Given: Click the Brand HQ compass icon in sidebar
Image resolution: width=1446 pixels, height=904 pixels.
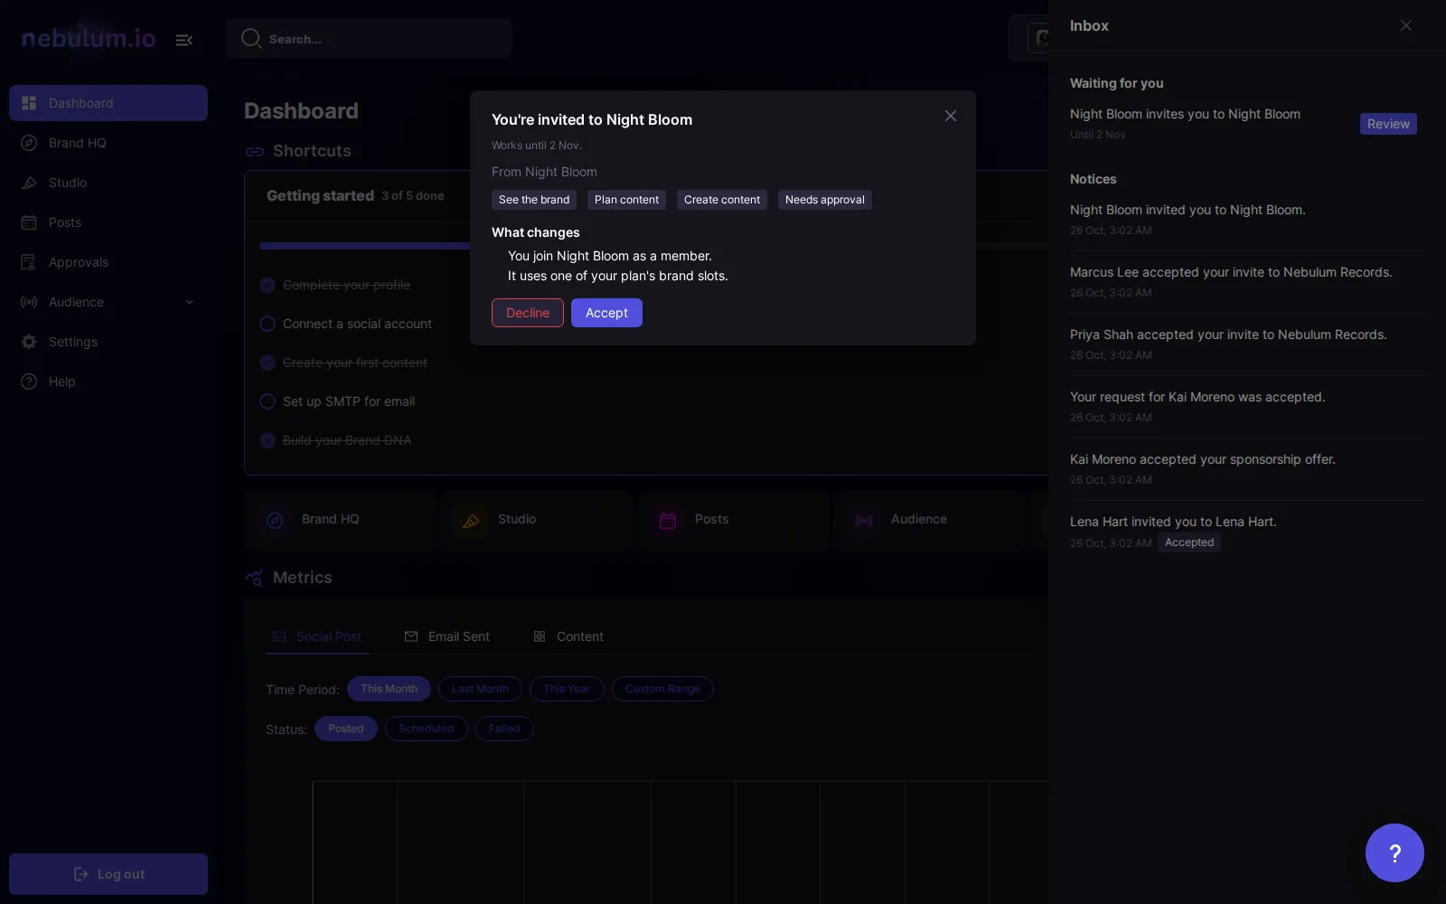Looking at the screenshot, I should (x=29, y=143).
